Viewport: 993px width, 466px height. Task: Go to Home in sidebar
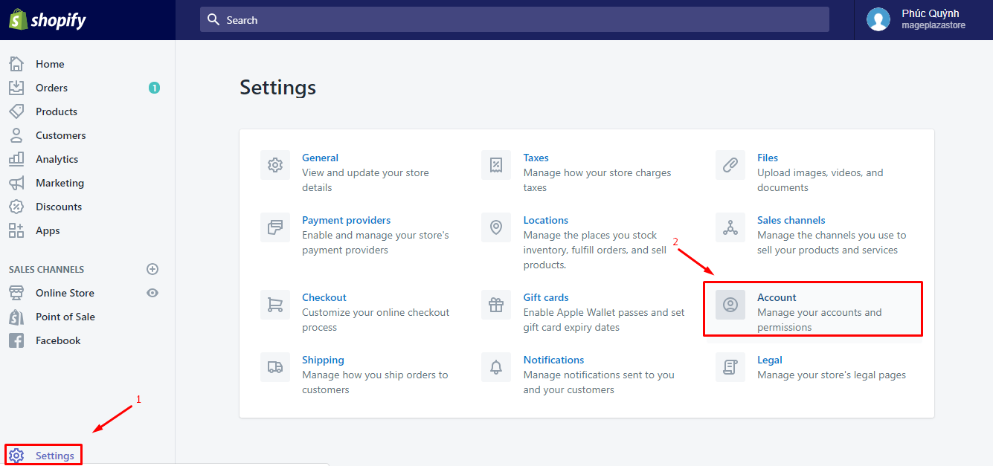click(50, 64)
